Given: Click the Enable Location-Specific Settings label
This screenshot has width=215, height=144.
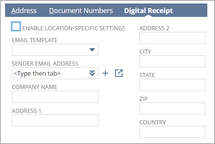Looking at the screenshot, I should tap(73, 28).
